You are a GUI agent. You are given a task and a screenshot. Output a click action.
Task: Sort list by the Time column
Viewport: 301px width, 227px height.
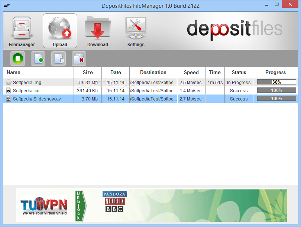coord(215,73)
